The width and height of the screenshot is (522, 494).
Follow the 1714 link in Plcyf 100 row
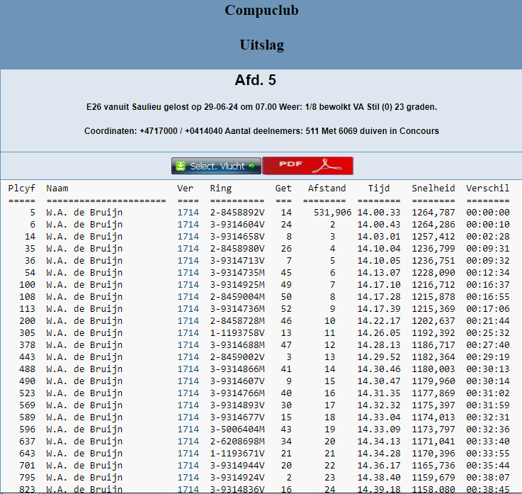click(188, 284)
